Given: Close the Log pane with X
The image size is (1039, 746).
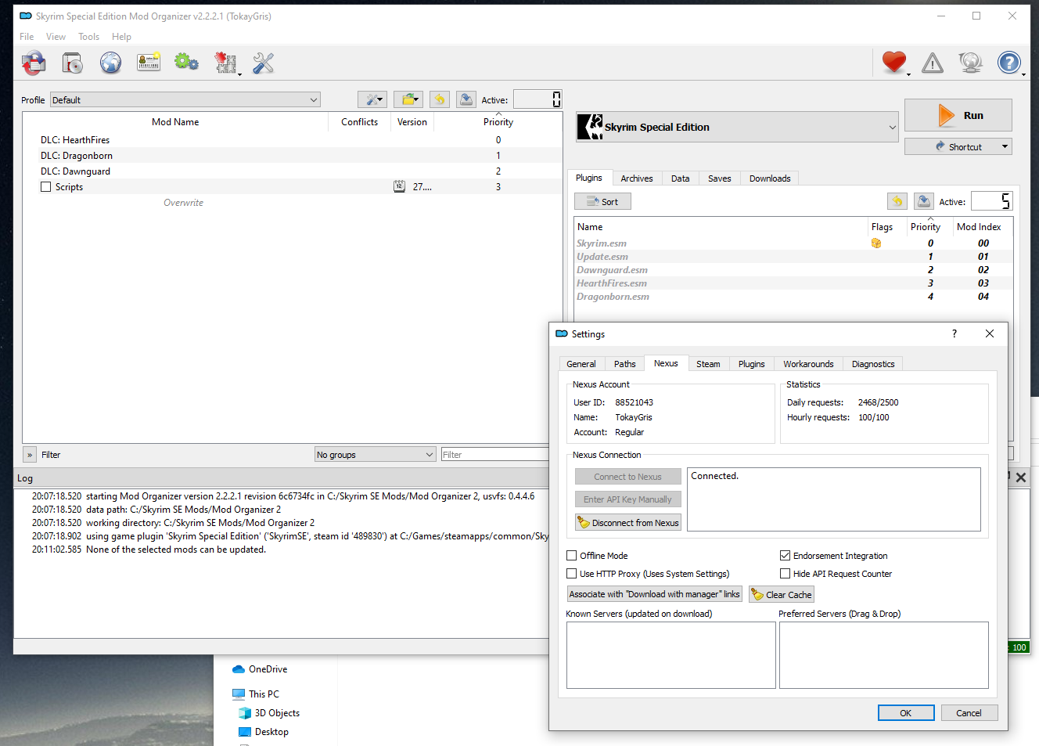Looking at the screenshot, I should pos(1021,477).
